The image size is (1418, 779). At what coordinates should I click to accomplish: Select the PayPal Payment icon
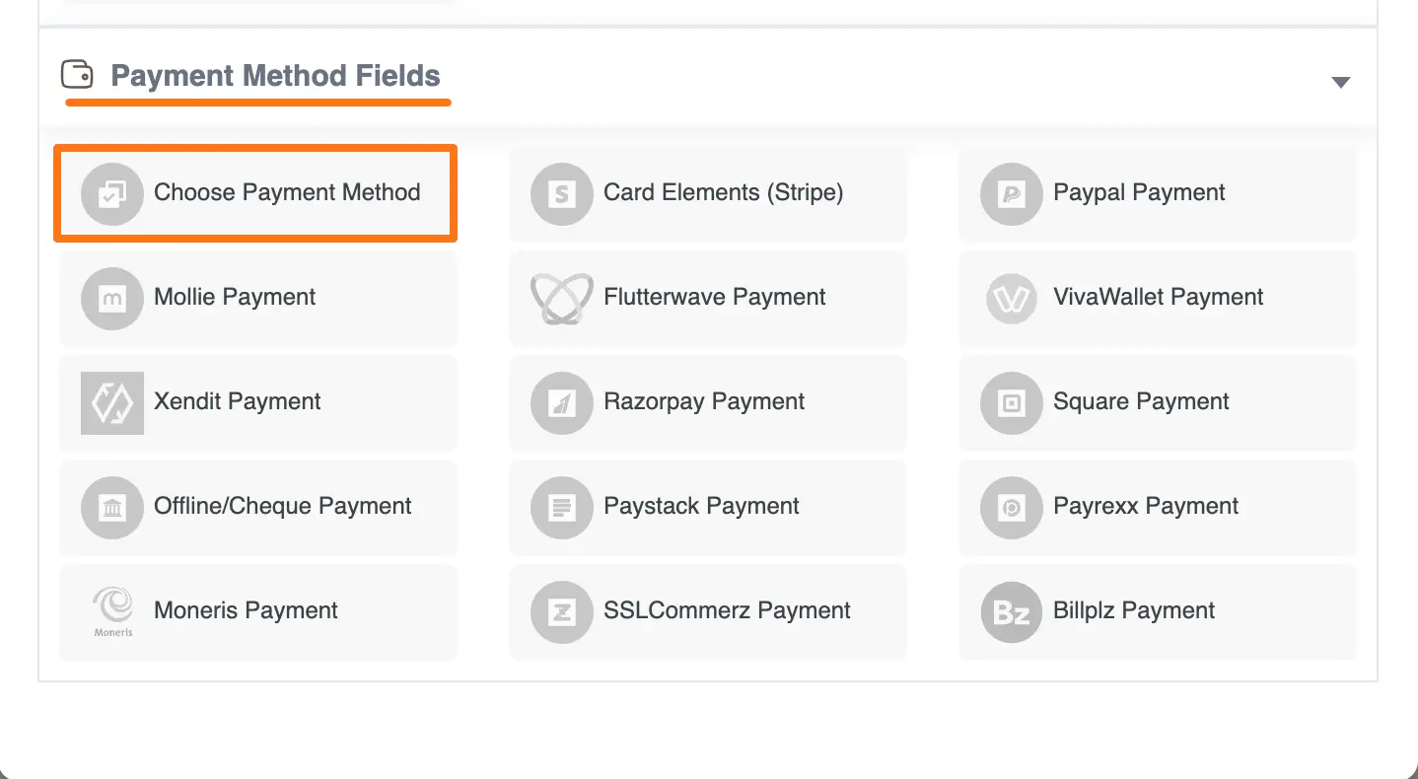1011,193
